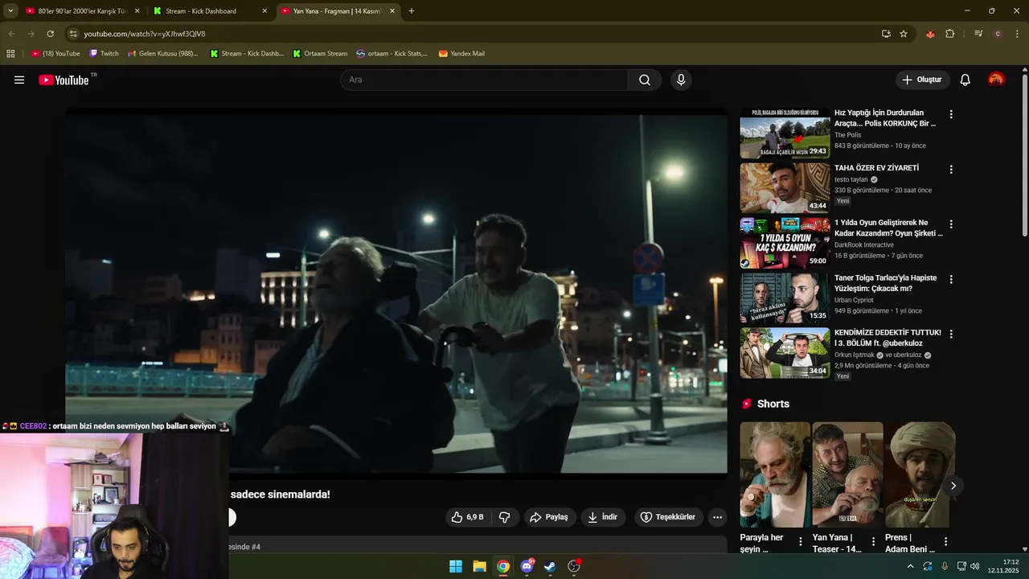Reload the YouTube page

click(50, 34)
